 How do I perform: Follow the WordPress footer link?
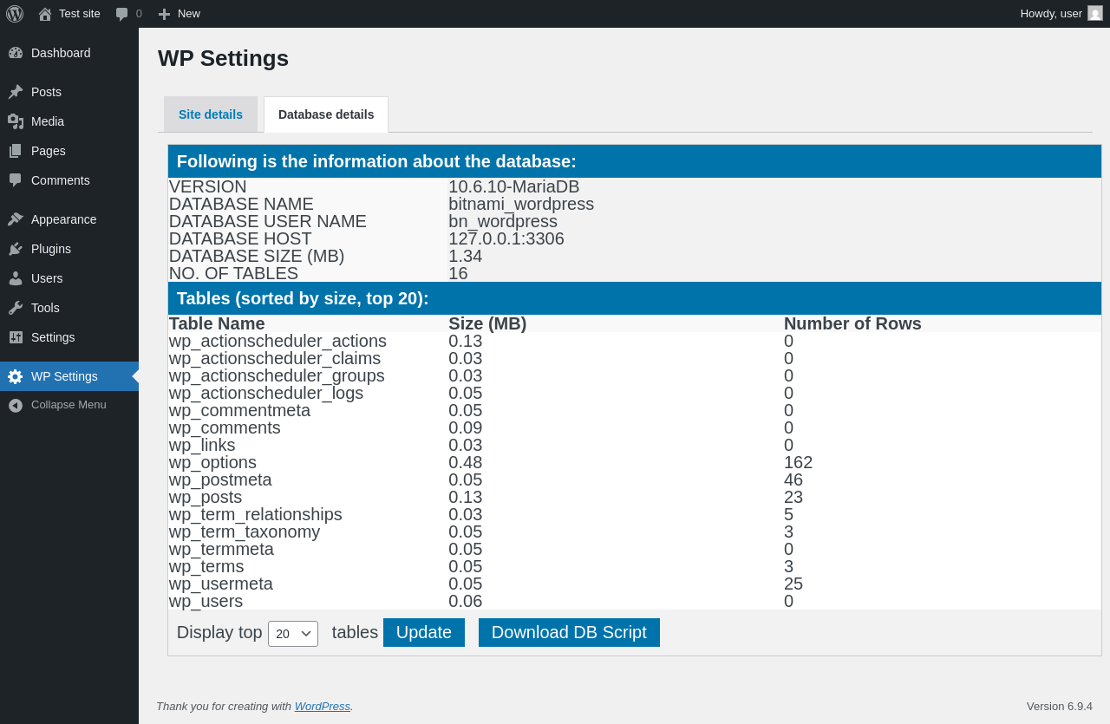point(323,706)
